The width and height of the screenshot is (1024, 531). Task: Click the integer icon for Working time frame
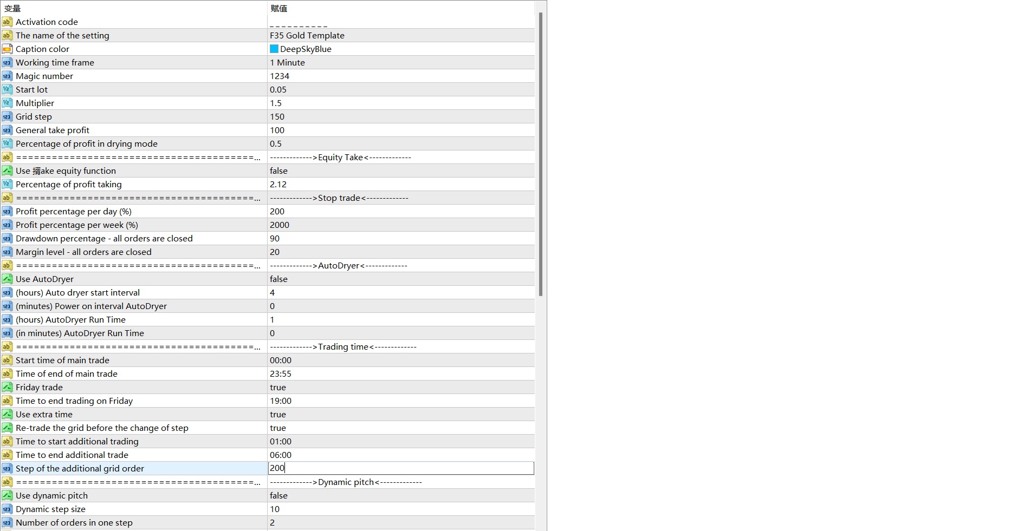[7, 62]
